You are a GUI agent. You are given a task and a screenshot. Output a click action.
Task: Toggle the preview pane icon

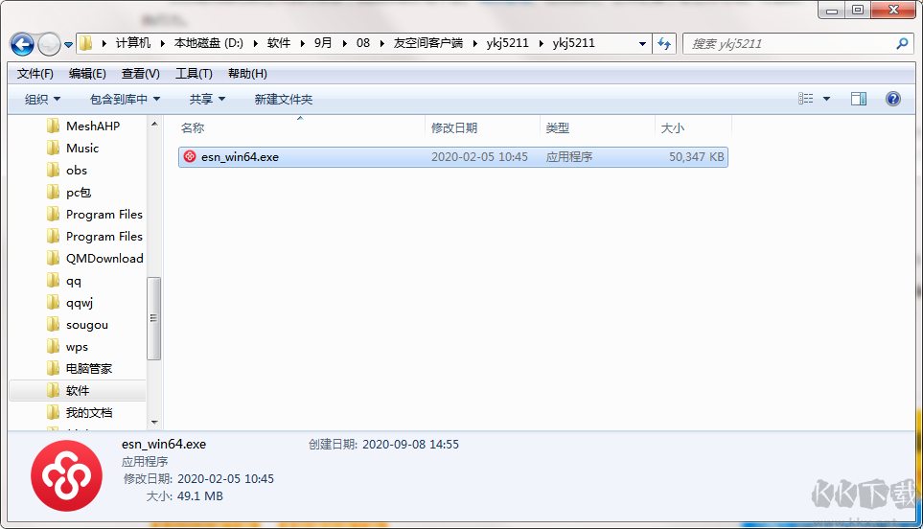[858, 99]
